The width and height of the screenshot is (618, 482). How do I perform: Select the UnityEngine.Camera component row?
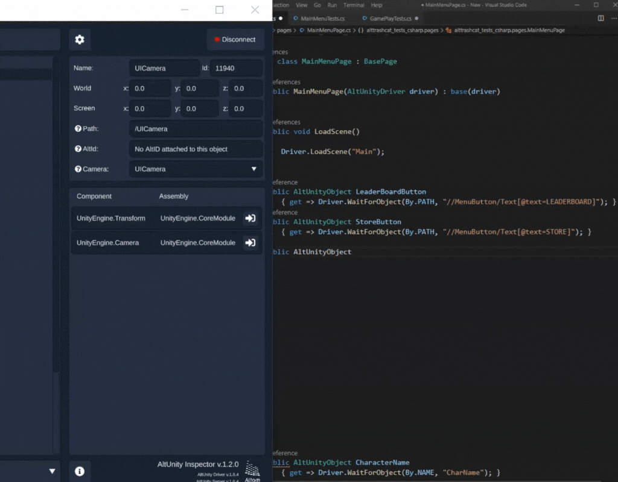pos(167,242)
